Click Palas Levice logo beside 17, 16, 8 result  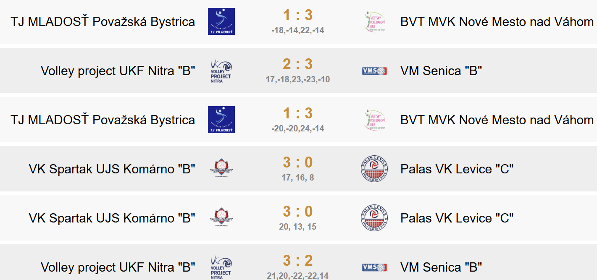coord(374,169)
